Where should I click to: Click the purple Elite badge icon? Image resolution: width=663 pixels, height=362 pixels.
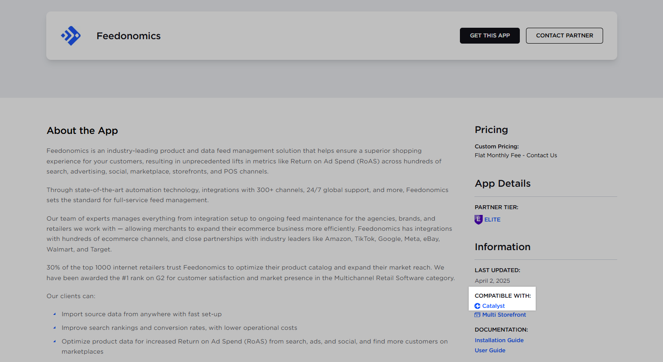tap(478, 219)
